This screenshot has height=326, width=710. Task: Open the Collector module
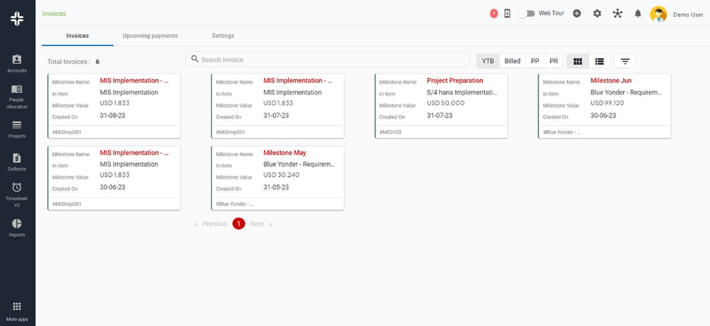click(17, 162)
